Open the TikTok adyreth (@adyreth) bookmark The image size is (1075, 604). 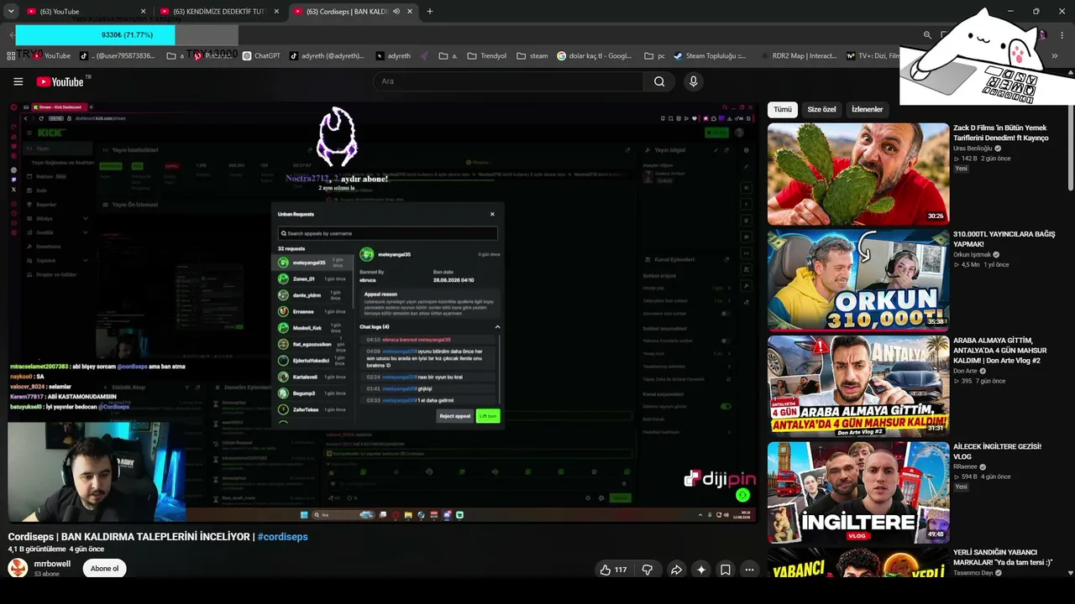327,56
